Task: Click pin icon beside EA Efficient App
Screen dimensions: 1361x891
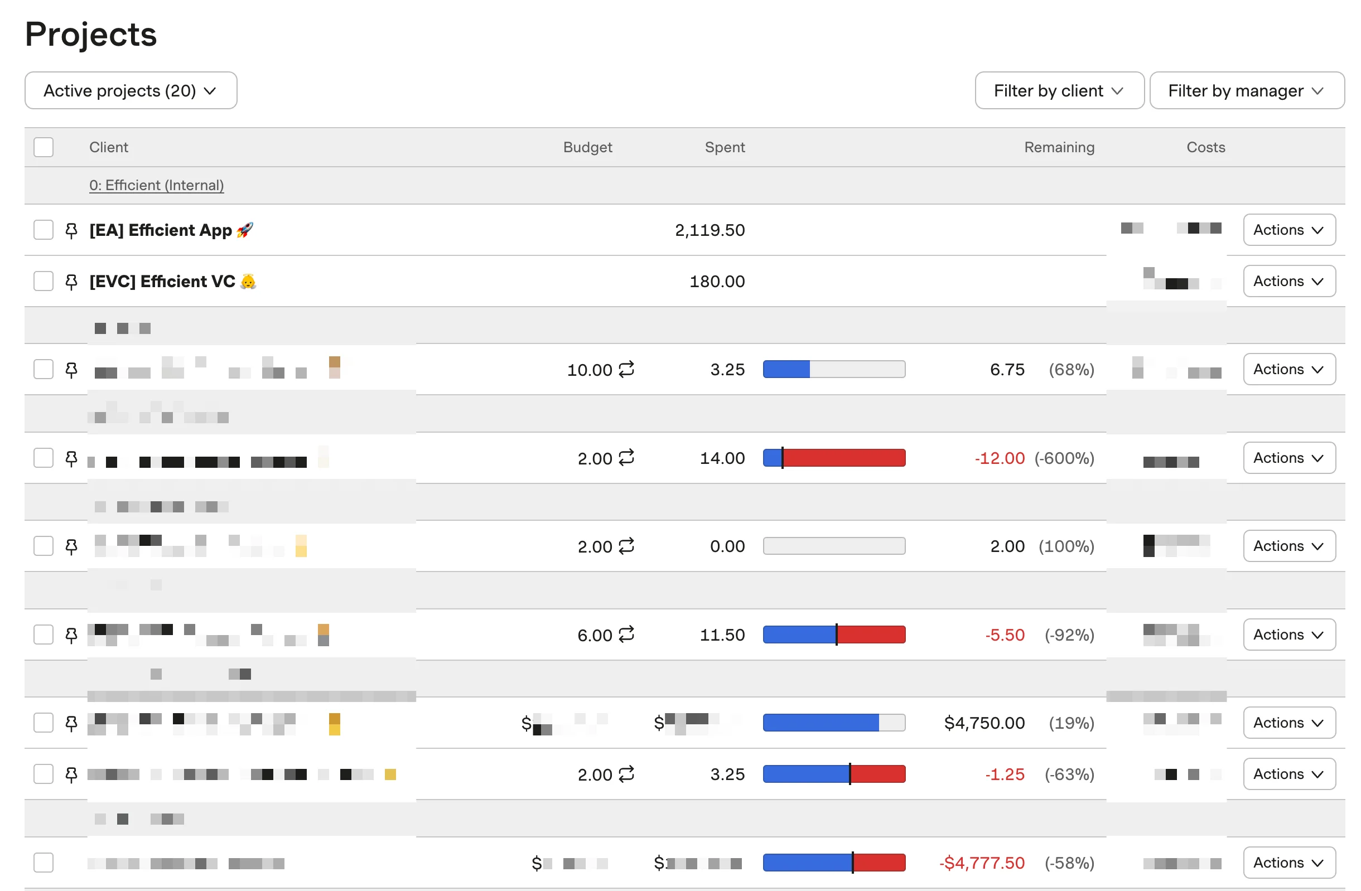Action: point(71,230)
